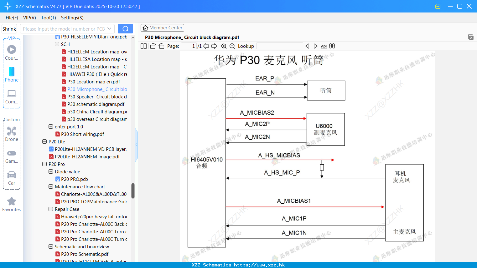Zoom in on the PDF
477x268 pixels.
click(x=224, y=46)
